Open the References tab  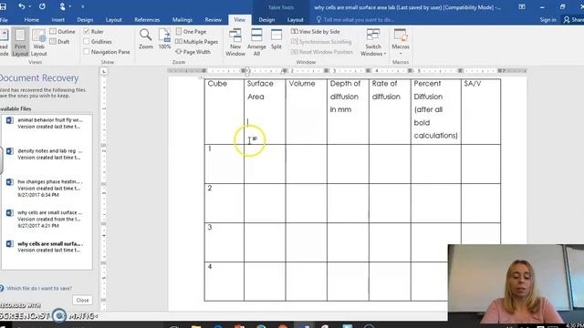point(147,20)
